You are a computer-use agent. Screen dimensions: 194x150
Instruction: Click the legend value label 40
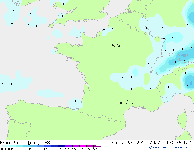click(x=81, y=149)
